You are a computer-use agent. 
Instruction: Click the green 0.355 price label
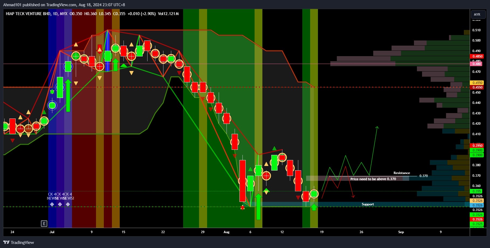click(x=477, y=191)
